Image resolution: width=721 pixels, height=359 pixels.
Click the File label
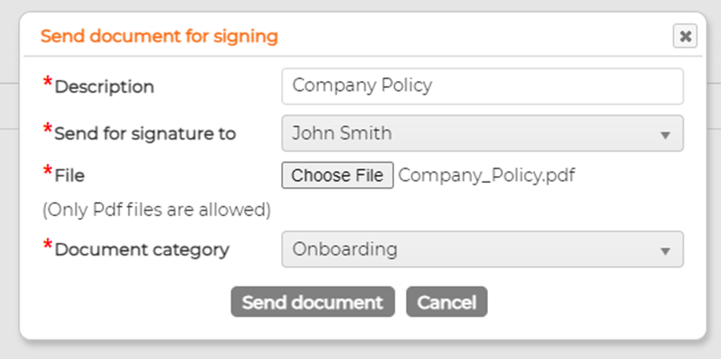coord(69,175)
